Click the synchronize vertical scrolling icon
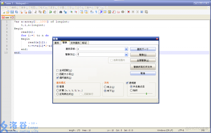Image resolution: width=211 pixels, height=133 pixels. coord(81,12)
